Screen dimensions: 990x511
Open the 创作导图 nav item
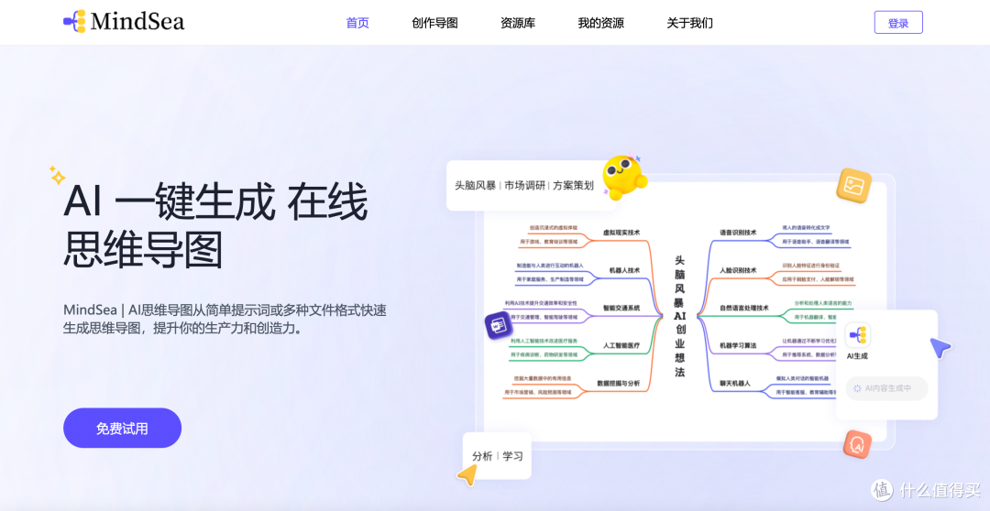(x=434, y=23)
